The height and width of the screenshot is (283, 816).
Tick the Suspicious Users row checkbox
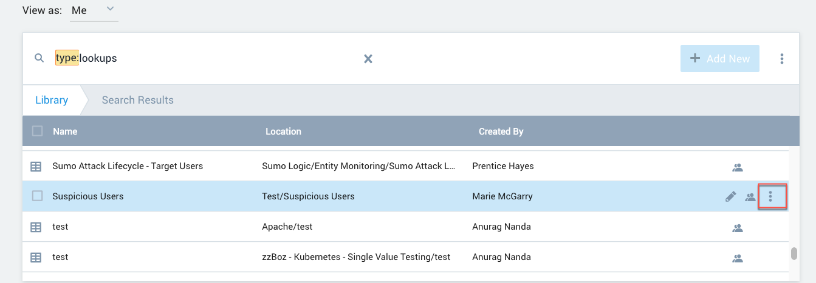[37, 196]
